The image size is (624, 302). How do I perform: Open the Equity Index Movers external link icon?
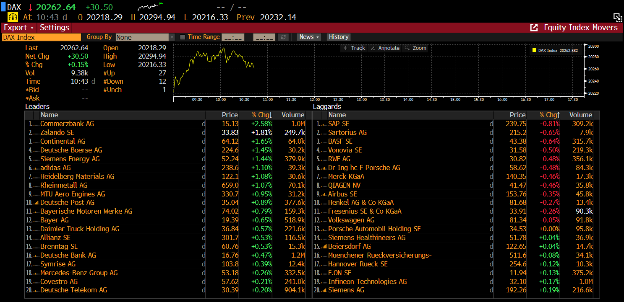pyautogui.click(x=534, y=28)
